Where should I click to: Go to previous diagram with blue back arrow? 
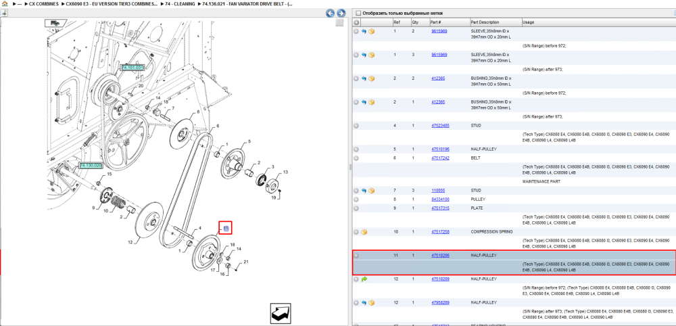point(331,14)
